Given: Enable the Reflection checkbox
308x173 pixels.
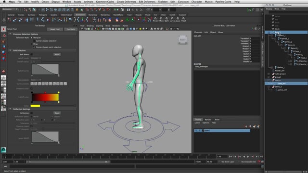Looking at the screenshot, I should pyautogui.click(x=32, y=113).
